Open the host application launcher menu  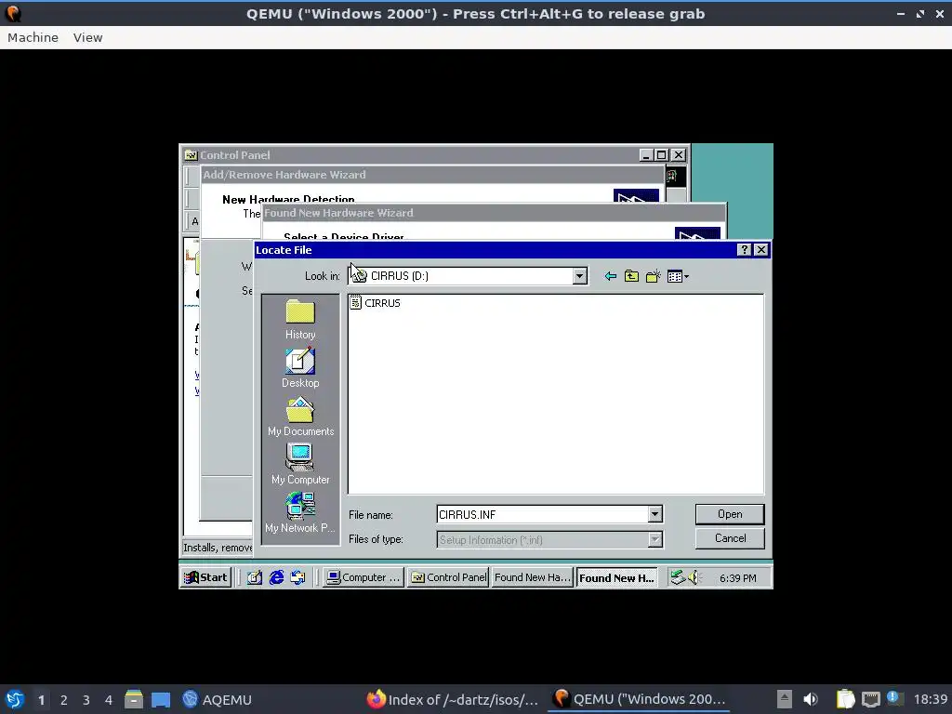[x=15, y=699]
